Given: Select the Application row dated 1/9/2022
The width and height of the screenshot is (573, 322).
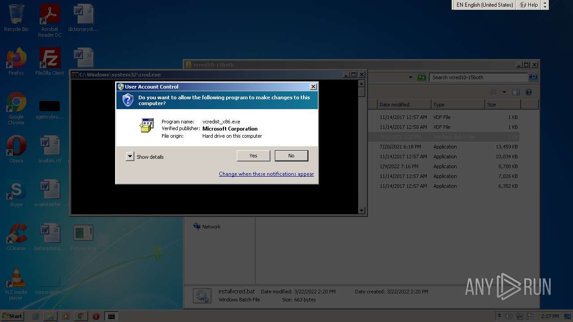Looking at the screenshot, I should pyautogui.click(x=443, y=166).
